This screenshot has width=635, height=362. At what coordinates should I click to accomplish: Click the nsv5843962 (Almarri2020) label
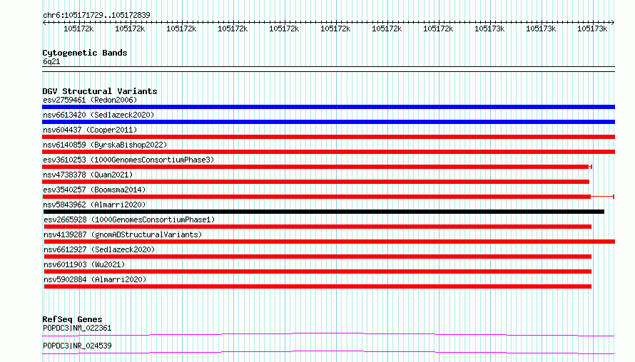pos(94,205)
